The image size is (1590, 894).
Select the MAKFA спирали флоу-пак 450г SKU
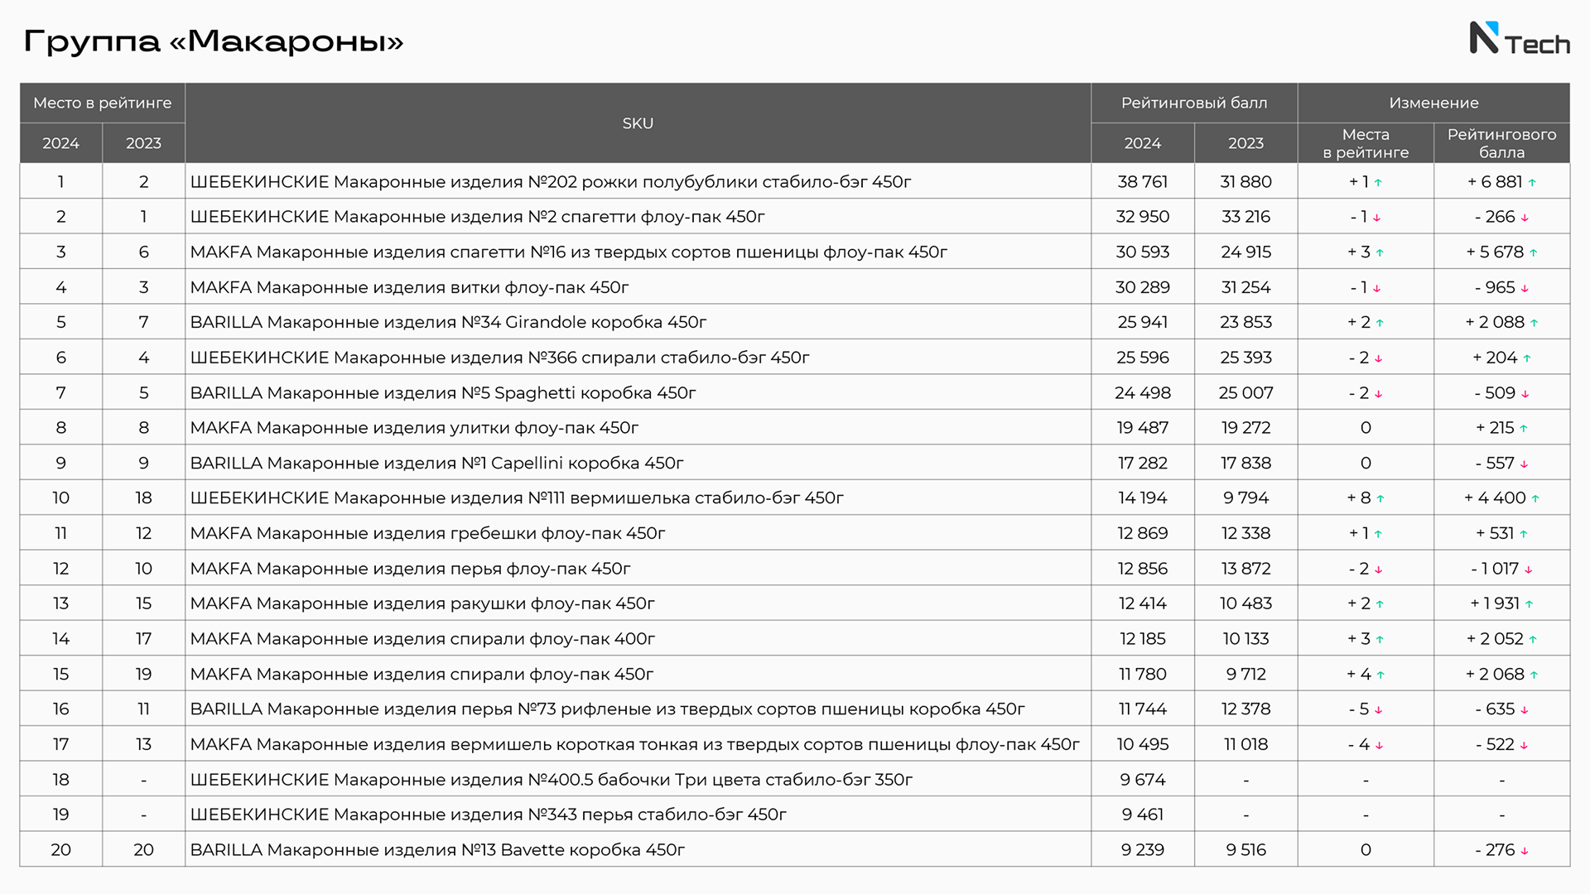tap(422, 674)
